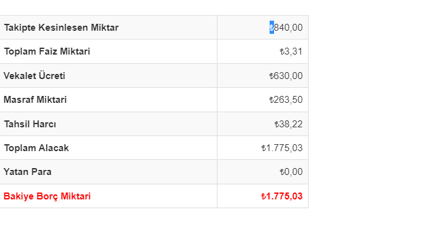Click the Toplam Faiz Miktari label

(x=47, y=51)
